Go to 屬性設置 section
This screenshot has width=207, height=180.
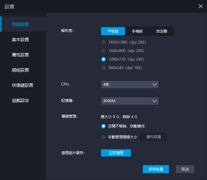click(20, 55)
